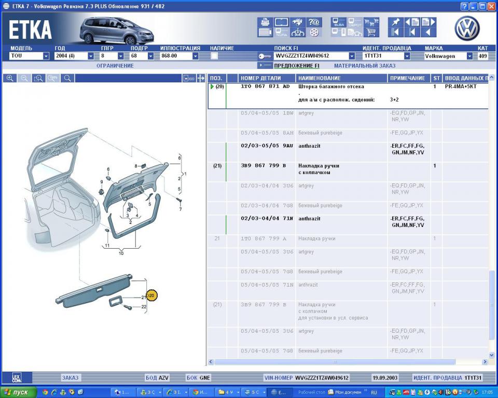Open the parts list table icon
Screen dimensions: 498x398
point(265,32)
